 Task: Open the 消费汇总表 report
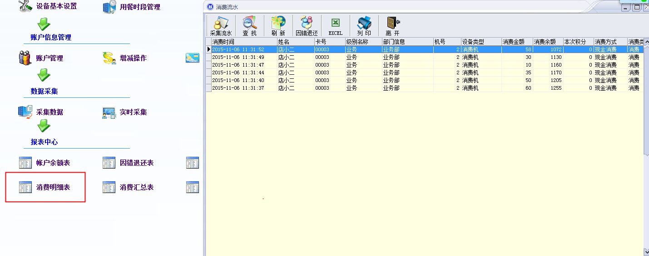pos(128,187)
